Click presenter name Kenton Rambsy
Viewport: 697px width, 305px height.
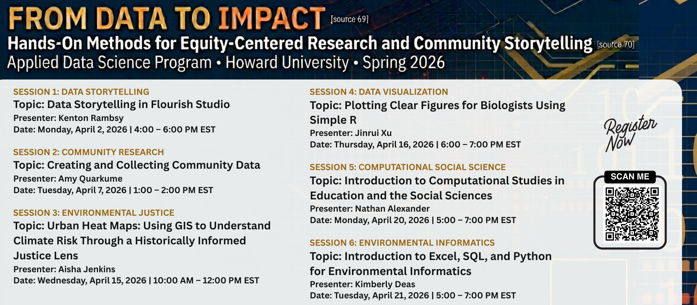click(x=91, y=118)
